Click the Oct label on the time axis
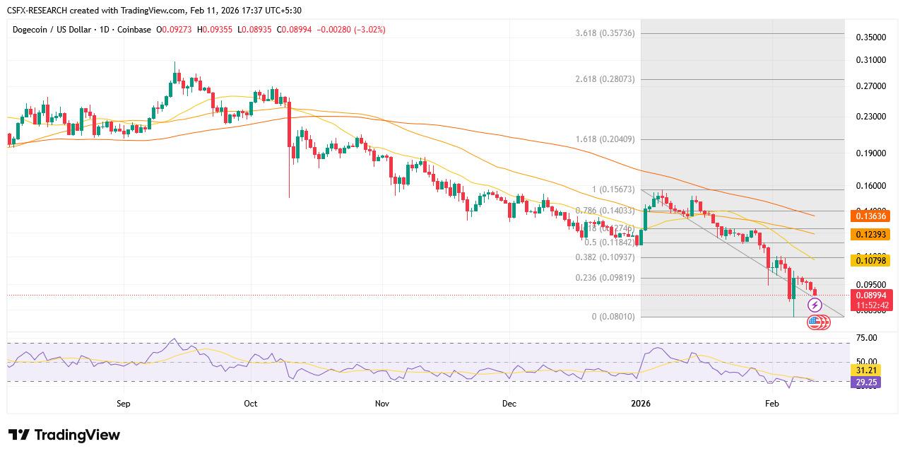 tap(249, 404)
